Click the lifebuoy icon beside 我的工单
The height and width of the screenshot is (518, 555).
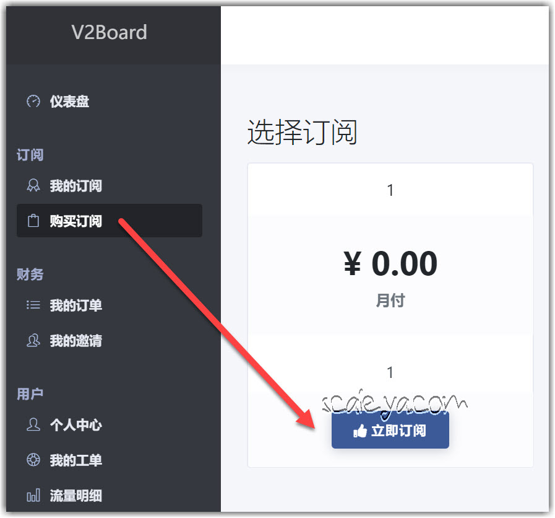(x=33, y=460)
